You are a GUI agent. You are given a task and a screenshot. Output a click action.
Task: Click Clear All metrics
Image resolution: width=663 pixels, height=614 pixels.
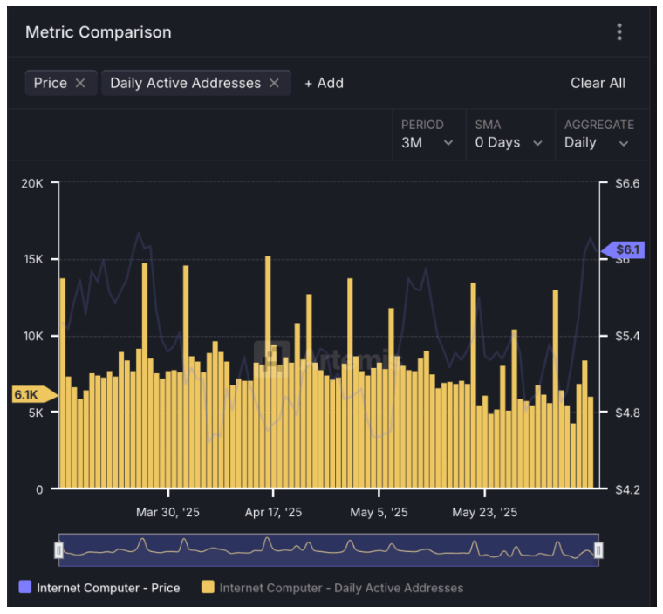click(x=598, y=83)
